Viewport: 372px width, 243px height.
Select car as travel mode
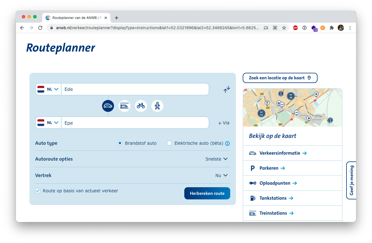[x=108, y=106]
